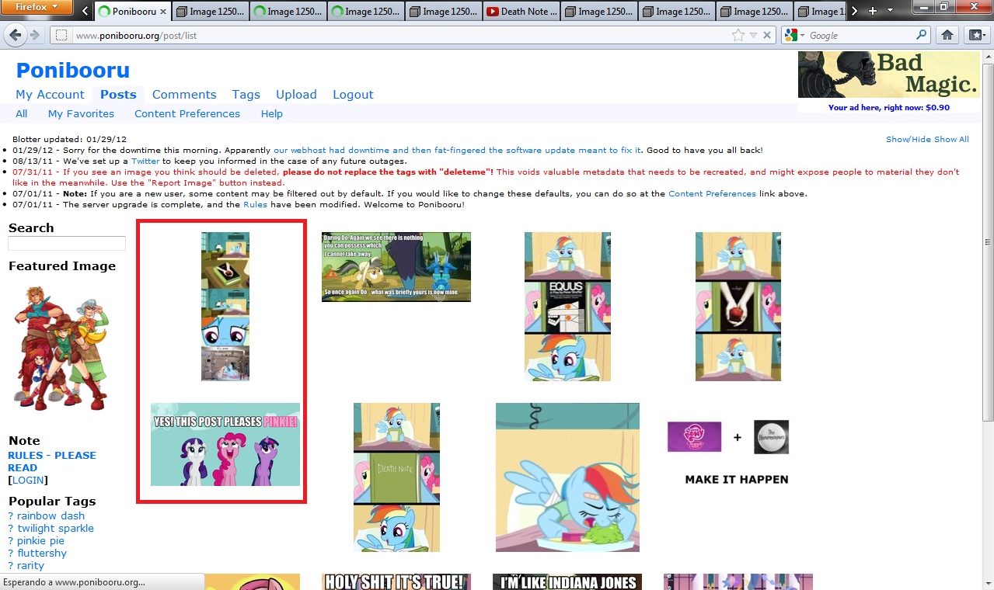Open the Bookmarks toolbar button
The image size is (994, 590).
(x=977, y=35)
